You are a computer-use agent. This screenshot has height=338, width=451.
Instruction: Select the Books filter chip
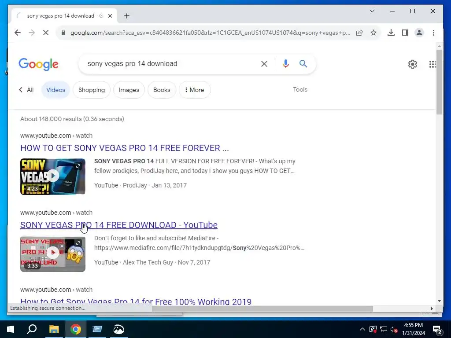pyautogui.click(x=162, y=90)
